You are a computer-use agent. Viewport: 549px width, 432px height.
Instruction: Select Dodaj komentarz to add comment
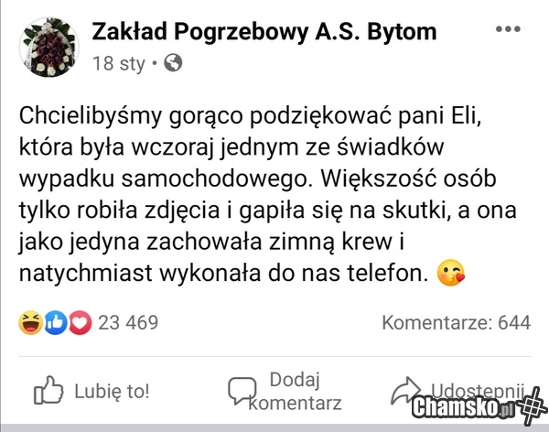pos(296,391)
